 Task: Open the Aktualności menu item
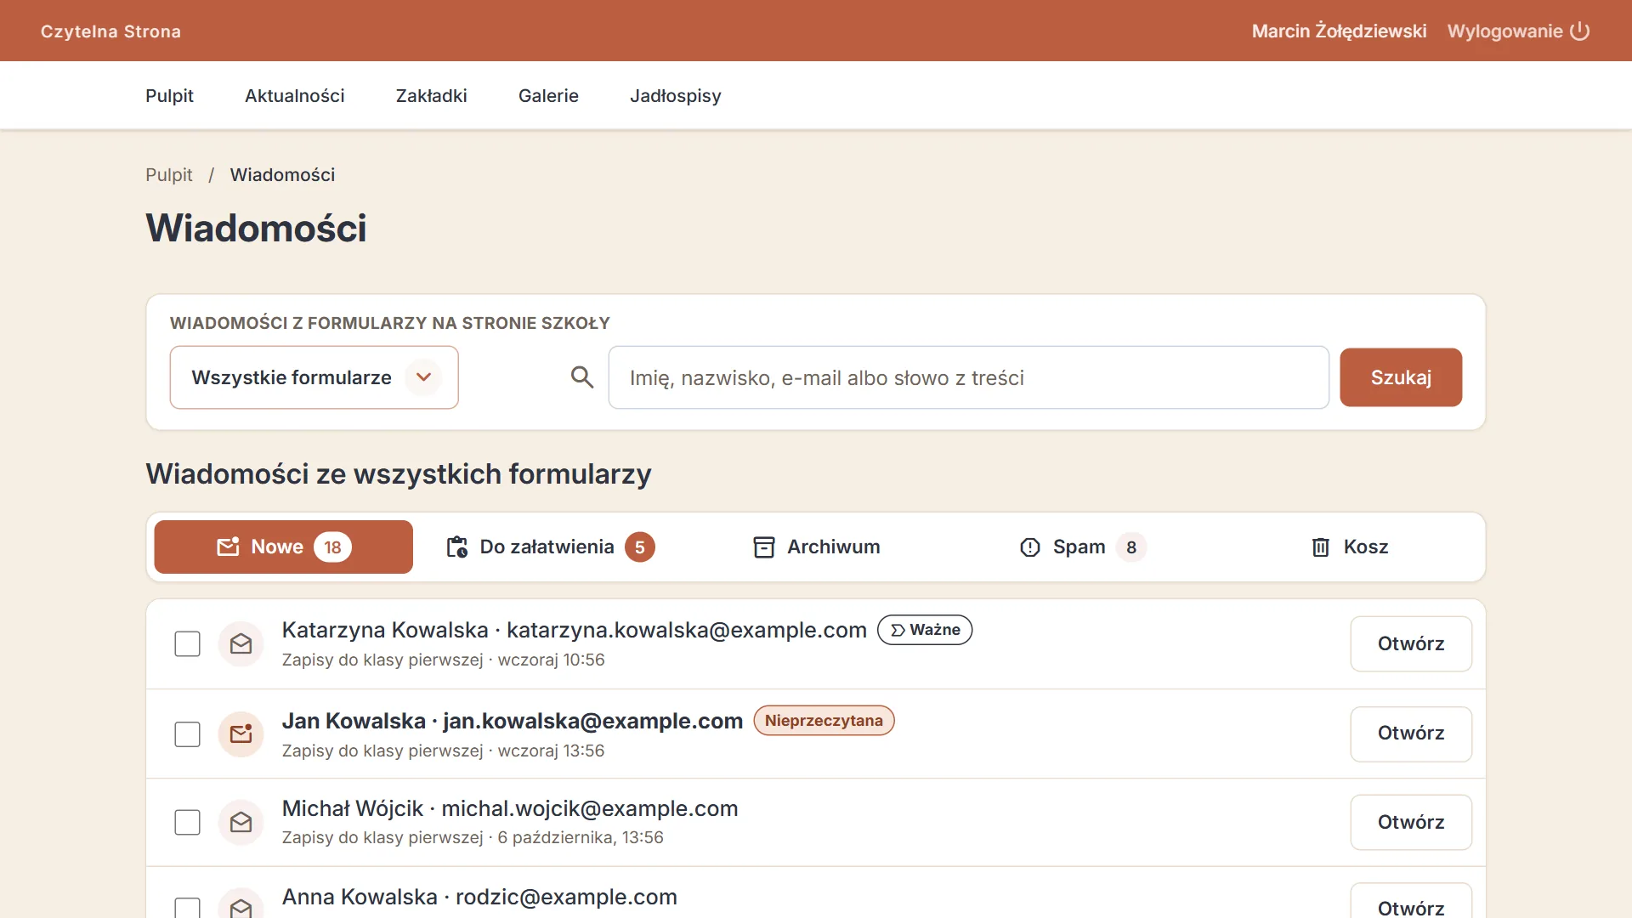pos(295,96)
